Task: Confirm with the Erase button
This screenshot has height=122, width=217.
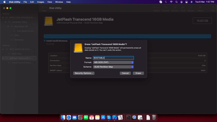Action: click(138, 73)
